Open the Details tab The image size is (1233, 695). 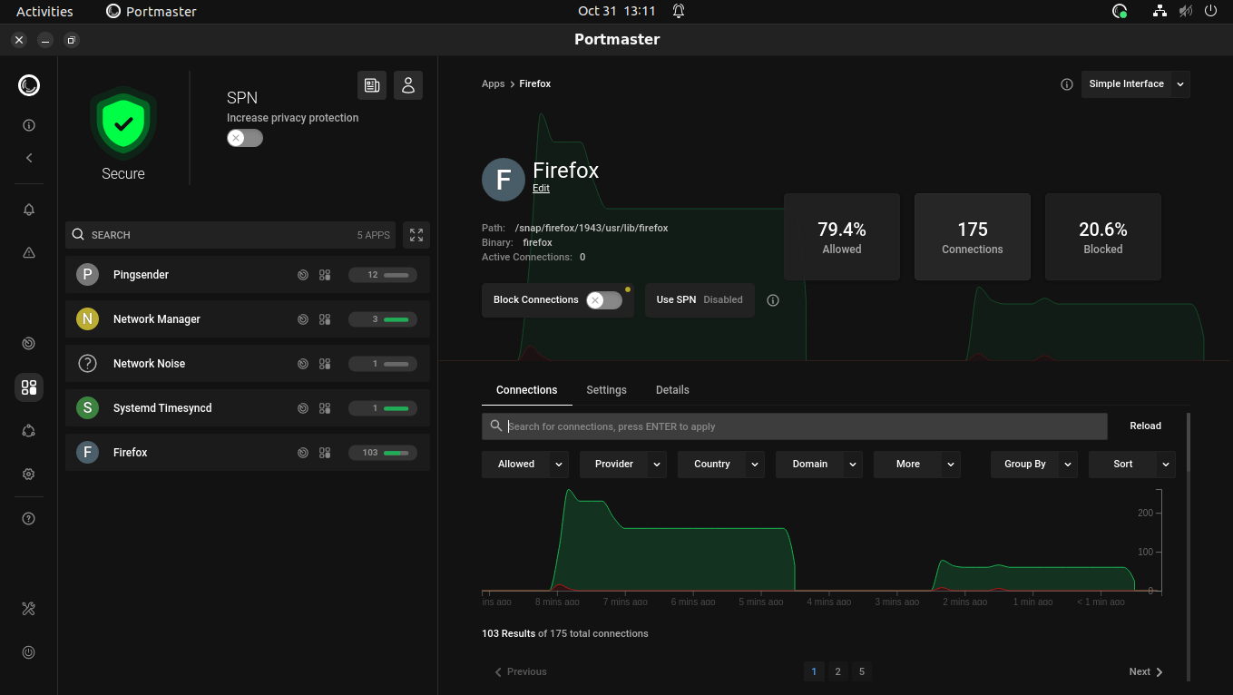pos(672,389)
